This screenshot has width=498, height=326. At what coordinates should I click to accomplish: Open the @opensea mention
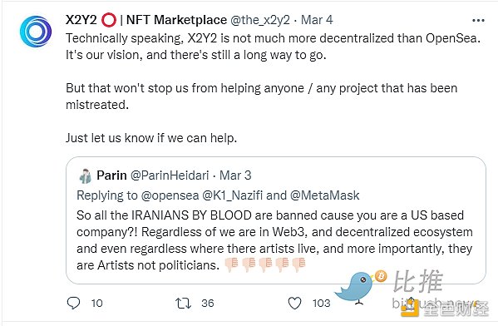170,195
